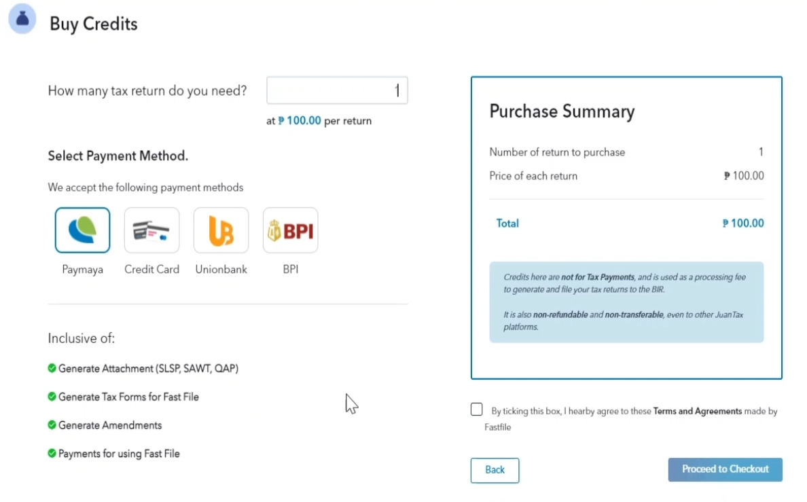Viewport: 807px width, 502px height.
Task: Click the Back button
Action: tap(495, 470)
